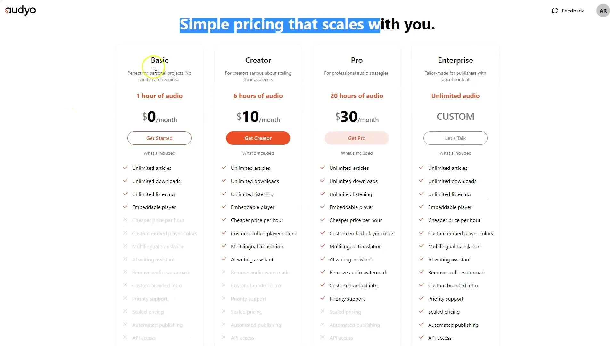Open the Feedback dialog icon
Screen dimensions: 615x346
pos(555,11)
